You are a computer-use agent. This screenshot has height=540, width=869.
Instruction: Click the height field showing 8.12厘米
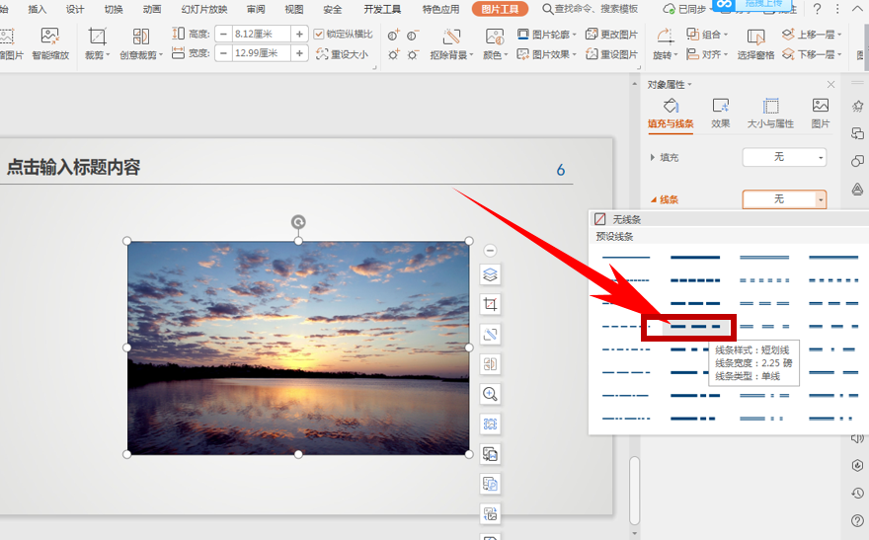coord(261,35)
